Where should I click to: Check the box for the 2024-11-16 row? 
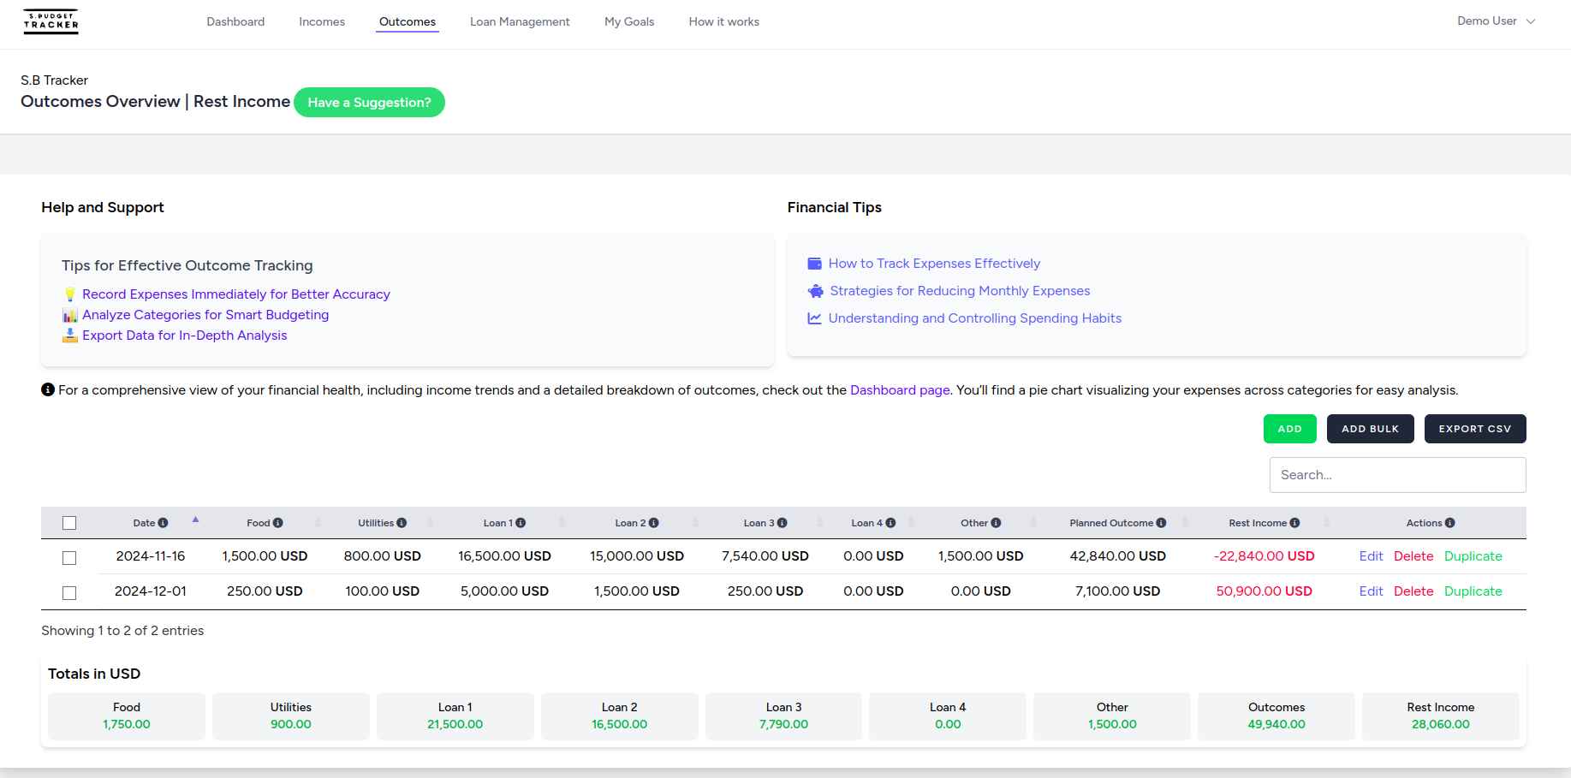click(69, 558)
